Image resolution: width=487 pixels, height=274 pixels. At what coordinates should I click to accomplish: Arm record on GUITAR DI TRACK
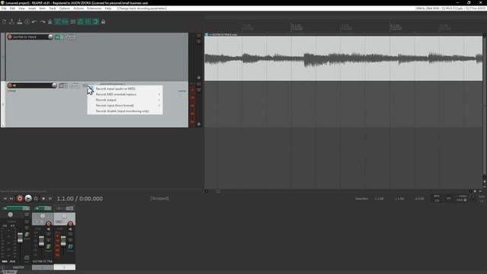tap(10, 37)
